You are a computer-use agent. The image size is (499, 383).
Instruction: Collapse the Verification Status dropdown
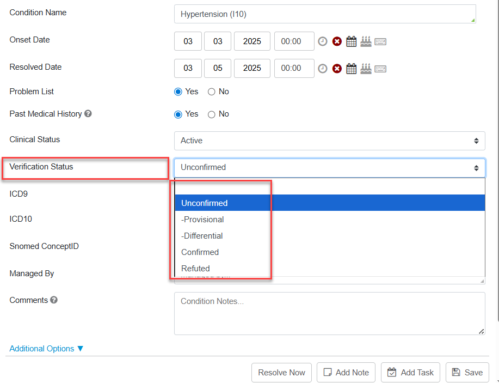pos(329,168)
